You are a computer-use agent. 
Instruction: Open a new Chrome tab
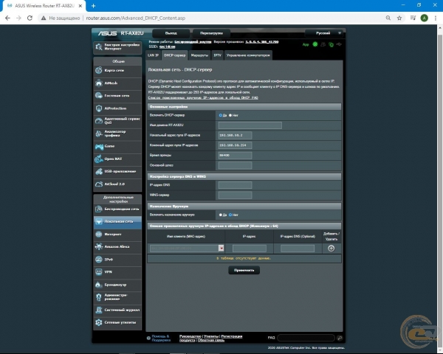point(93,6)
